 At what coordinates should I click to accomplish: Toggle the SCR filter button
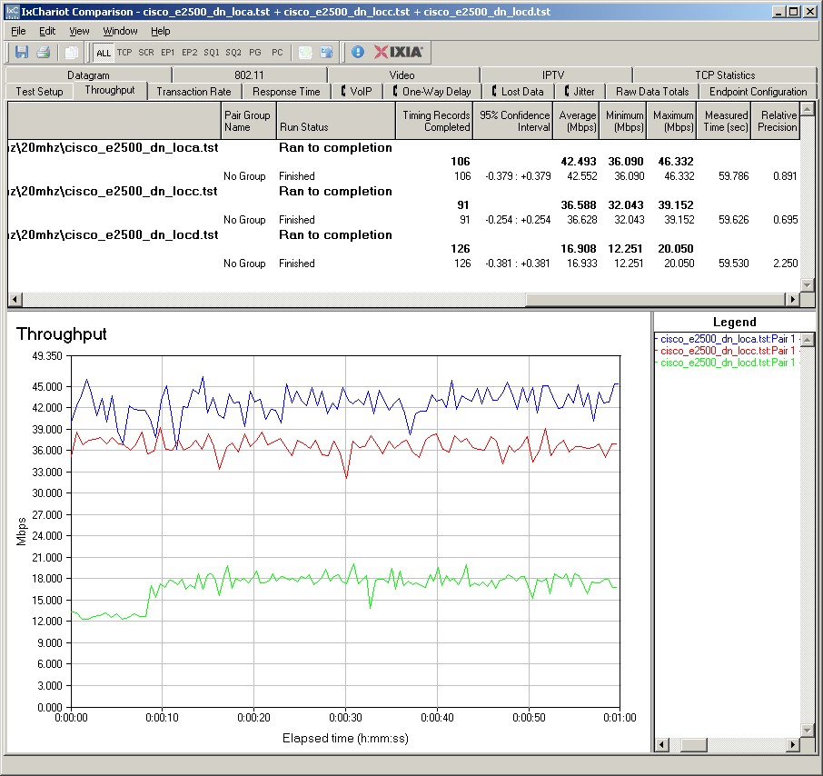coord(146,52)
